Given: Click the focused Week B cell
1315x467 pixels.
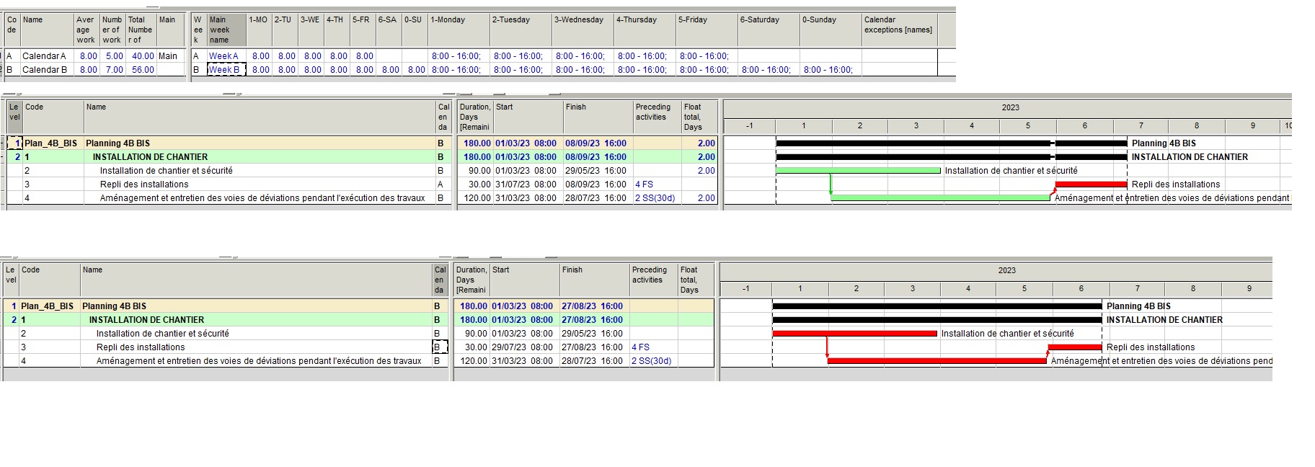Looking at the screenshot, I should pos(226,70).
